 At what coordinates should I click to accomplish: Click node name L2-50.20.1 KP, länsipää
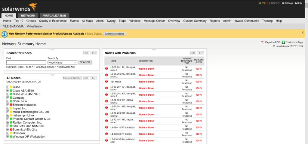[123, 88]
